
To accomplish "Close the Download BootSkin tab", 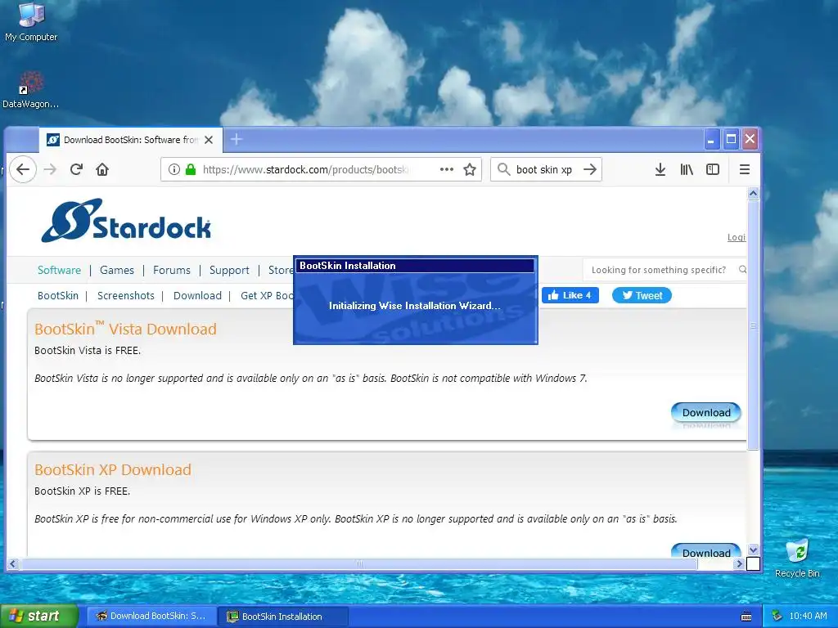I will (x=209, y=140).
